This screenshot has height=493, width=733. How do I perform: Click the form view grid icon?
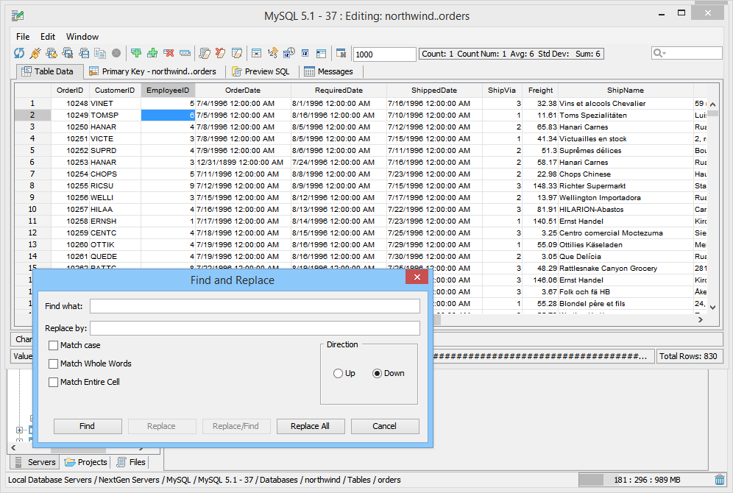[257, 53]
